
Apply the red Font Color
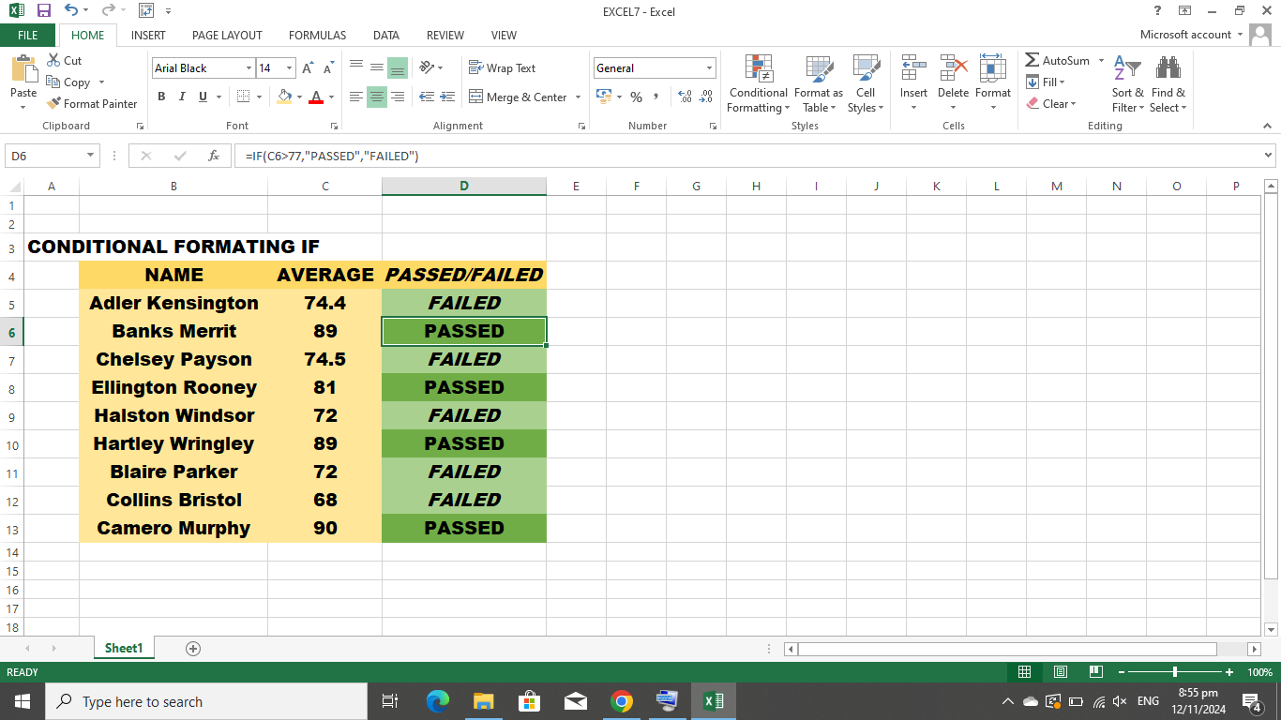(x=316, y=97)
